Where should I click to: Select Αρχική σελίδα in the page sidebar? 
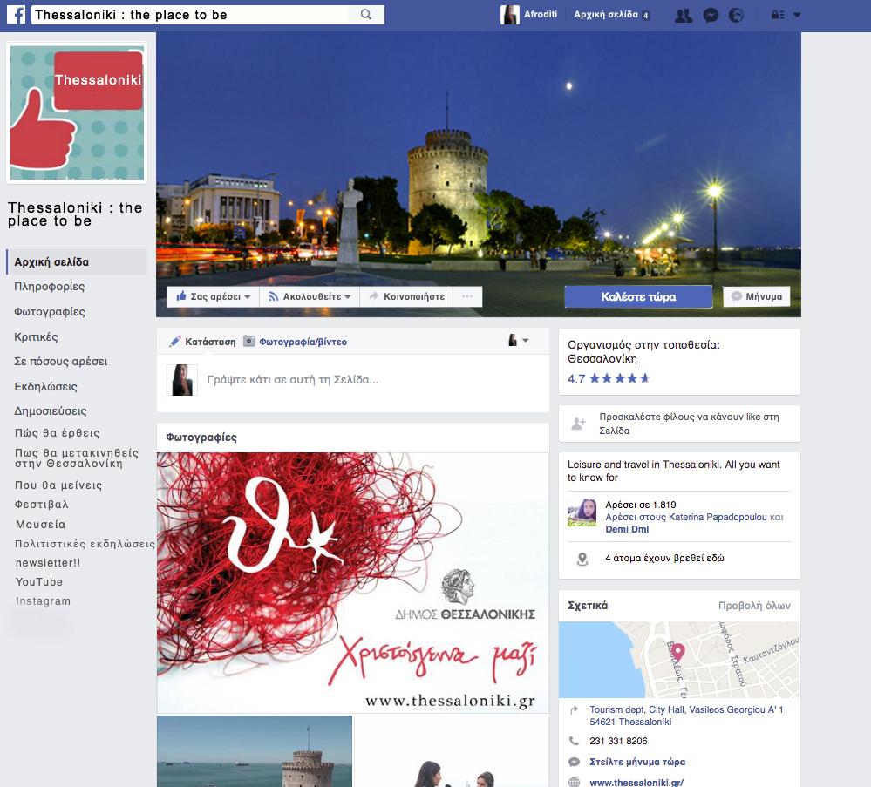tap(77, 262)
